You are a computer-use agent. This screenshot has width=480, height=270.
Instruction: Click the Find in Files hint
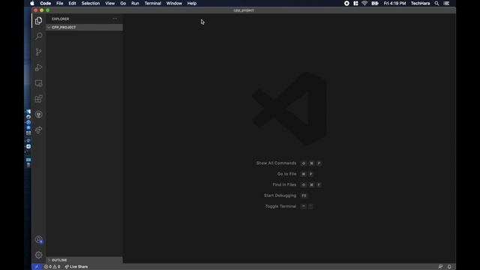[297, 184]
